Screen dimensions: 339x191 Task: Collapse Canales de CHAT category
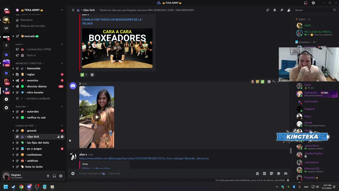point(26,126)
